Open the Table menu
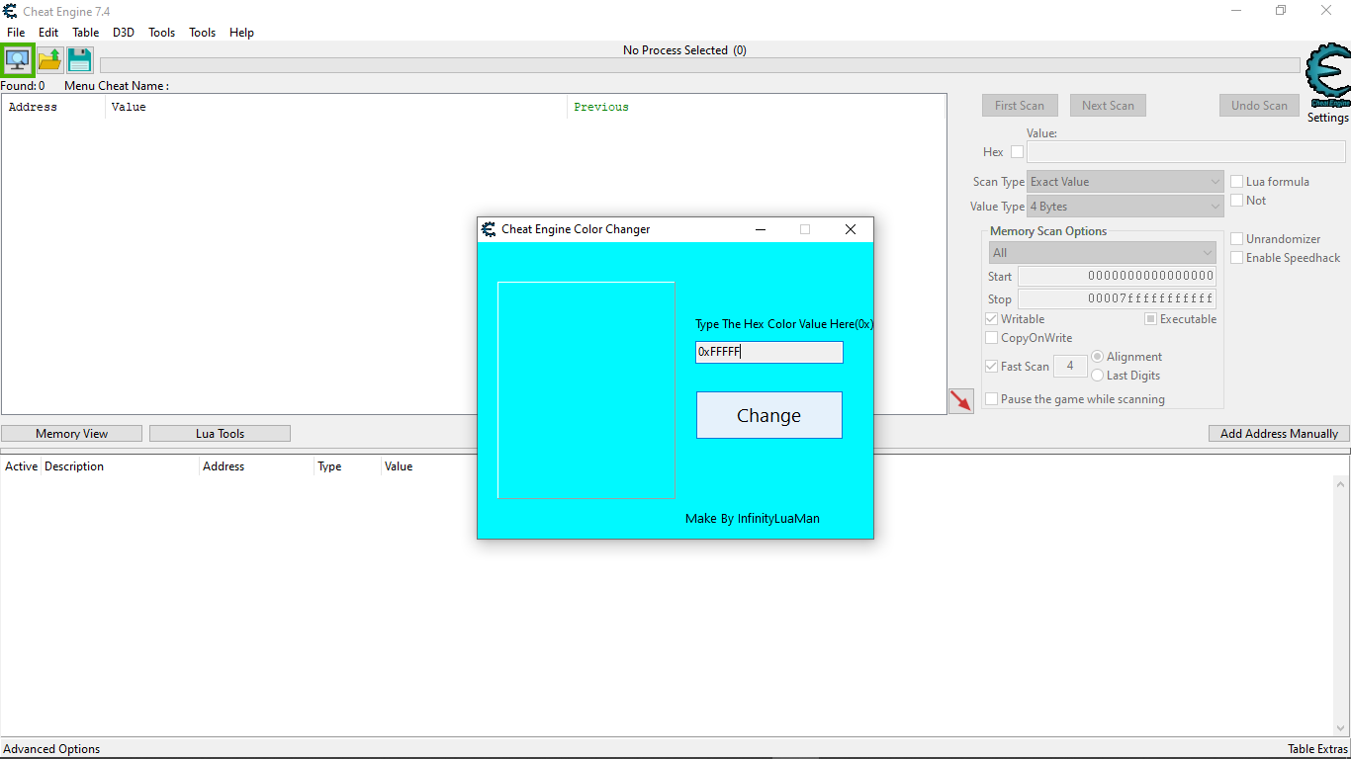Image resolution: width=1351 pixels, height=759 pixels. [x=86, y=33]
